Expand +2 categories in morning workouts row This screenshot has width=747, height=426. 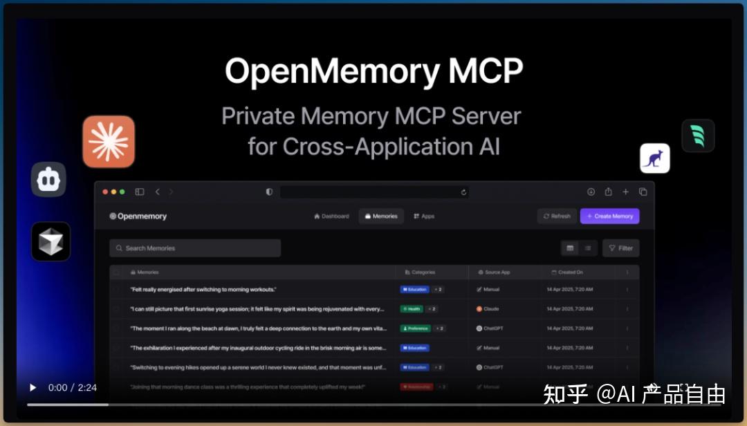439,289
